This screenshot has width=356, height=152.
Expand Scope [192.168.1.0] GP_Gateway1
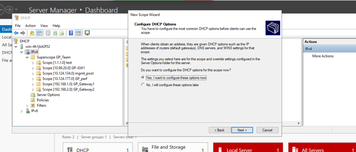click(x=33, y=84)
